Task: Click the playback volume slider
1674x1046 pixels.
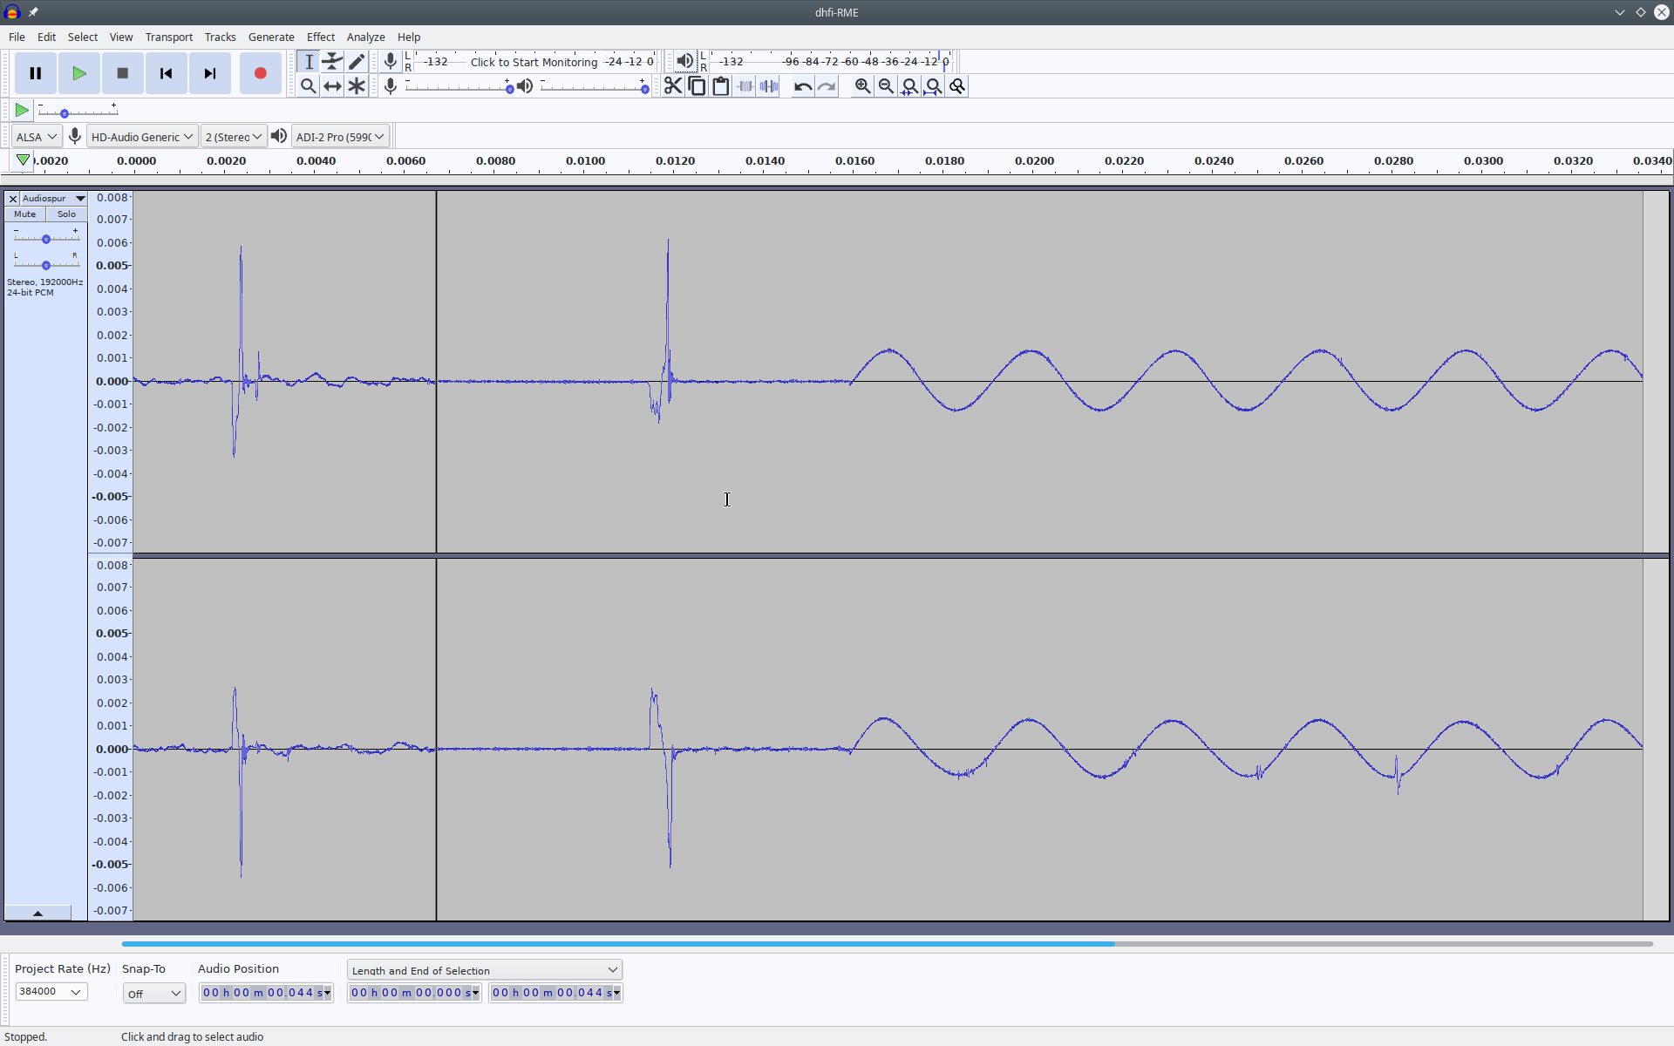Action: (594, 86)
